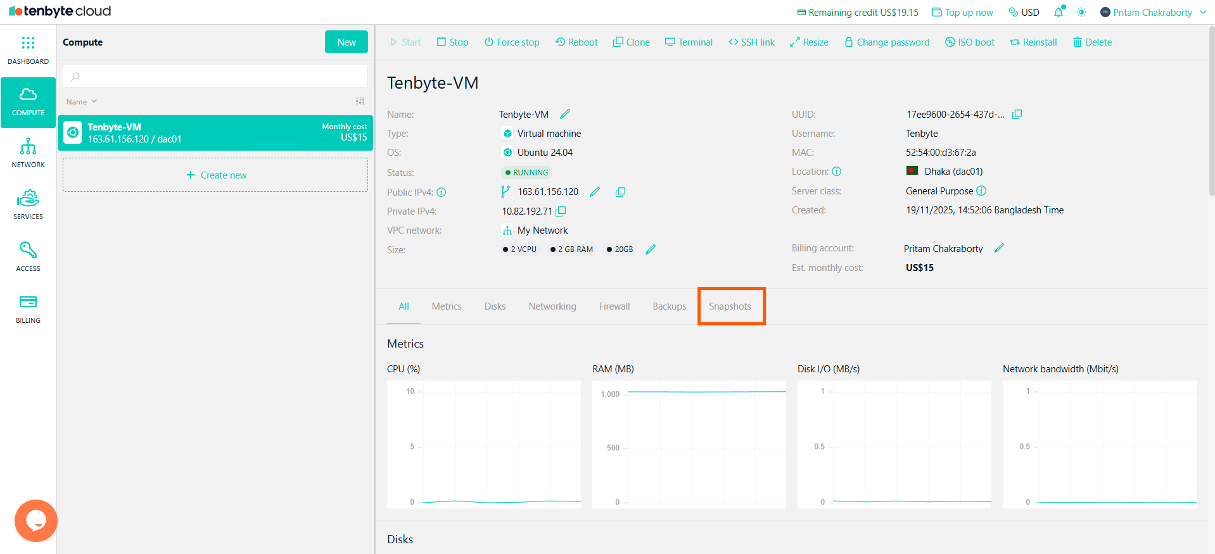The image size is (1215, 554).
Task: Click the Start toolbar button
Action: point(405,42)
